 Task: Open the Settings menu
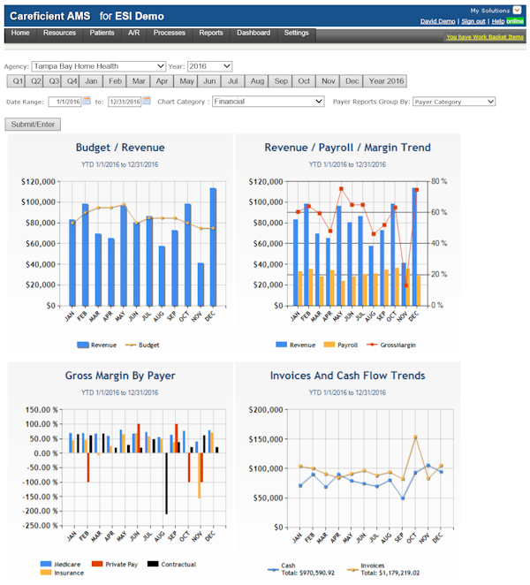click(x=296, y=33)
